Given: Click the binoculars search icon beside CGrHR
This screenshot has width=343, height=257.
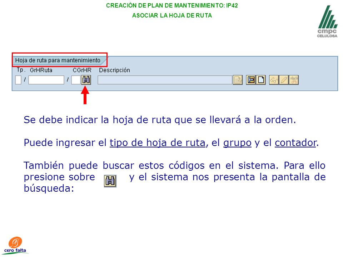Looking at the screenshot, I should coord(86,80).
